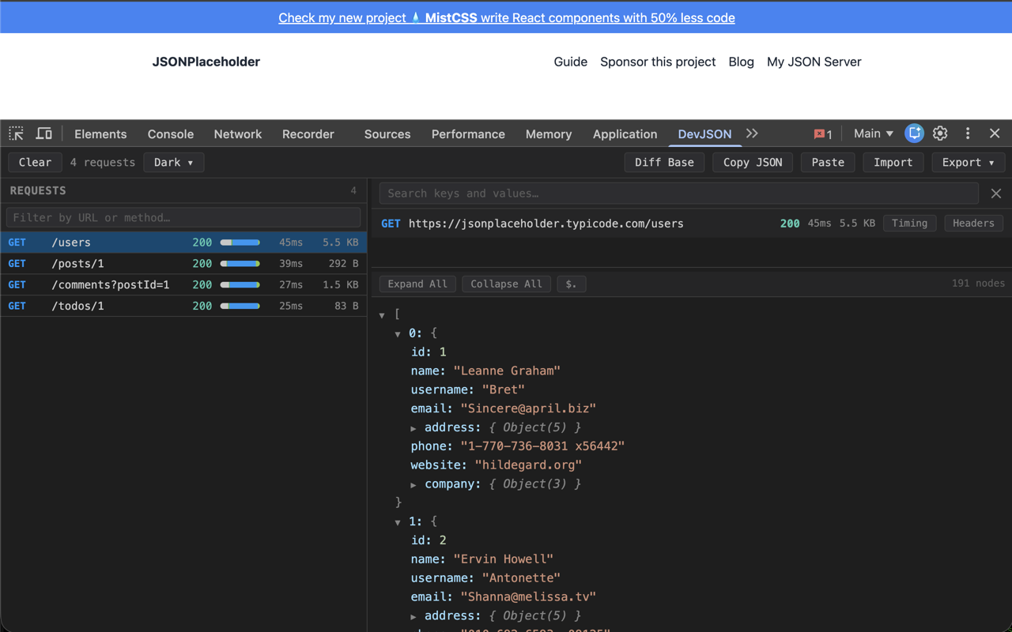Screen dimensions: 1012x632
Task: Click the Sponsor this project link
Action: coord(658,62)
